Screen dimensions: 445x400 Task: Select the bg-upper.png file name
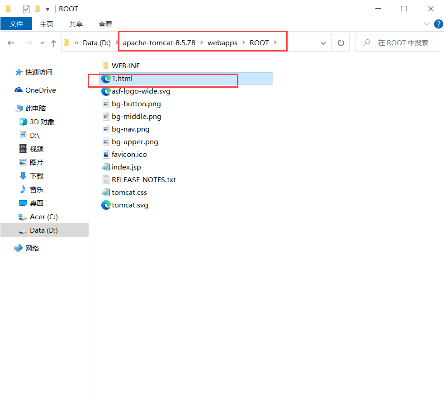point(135,142)
